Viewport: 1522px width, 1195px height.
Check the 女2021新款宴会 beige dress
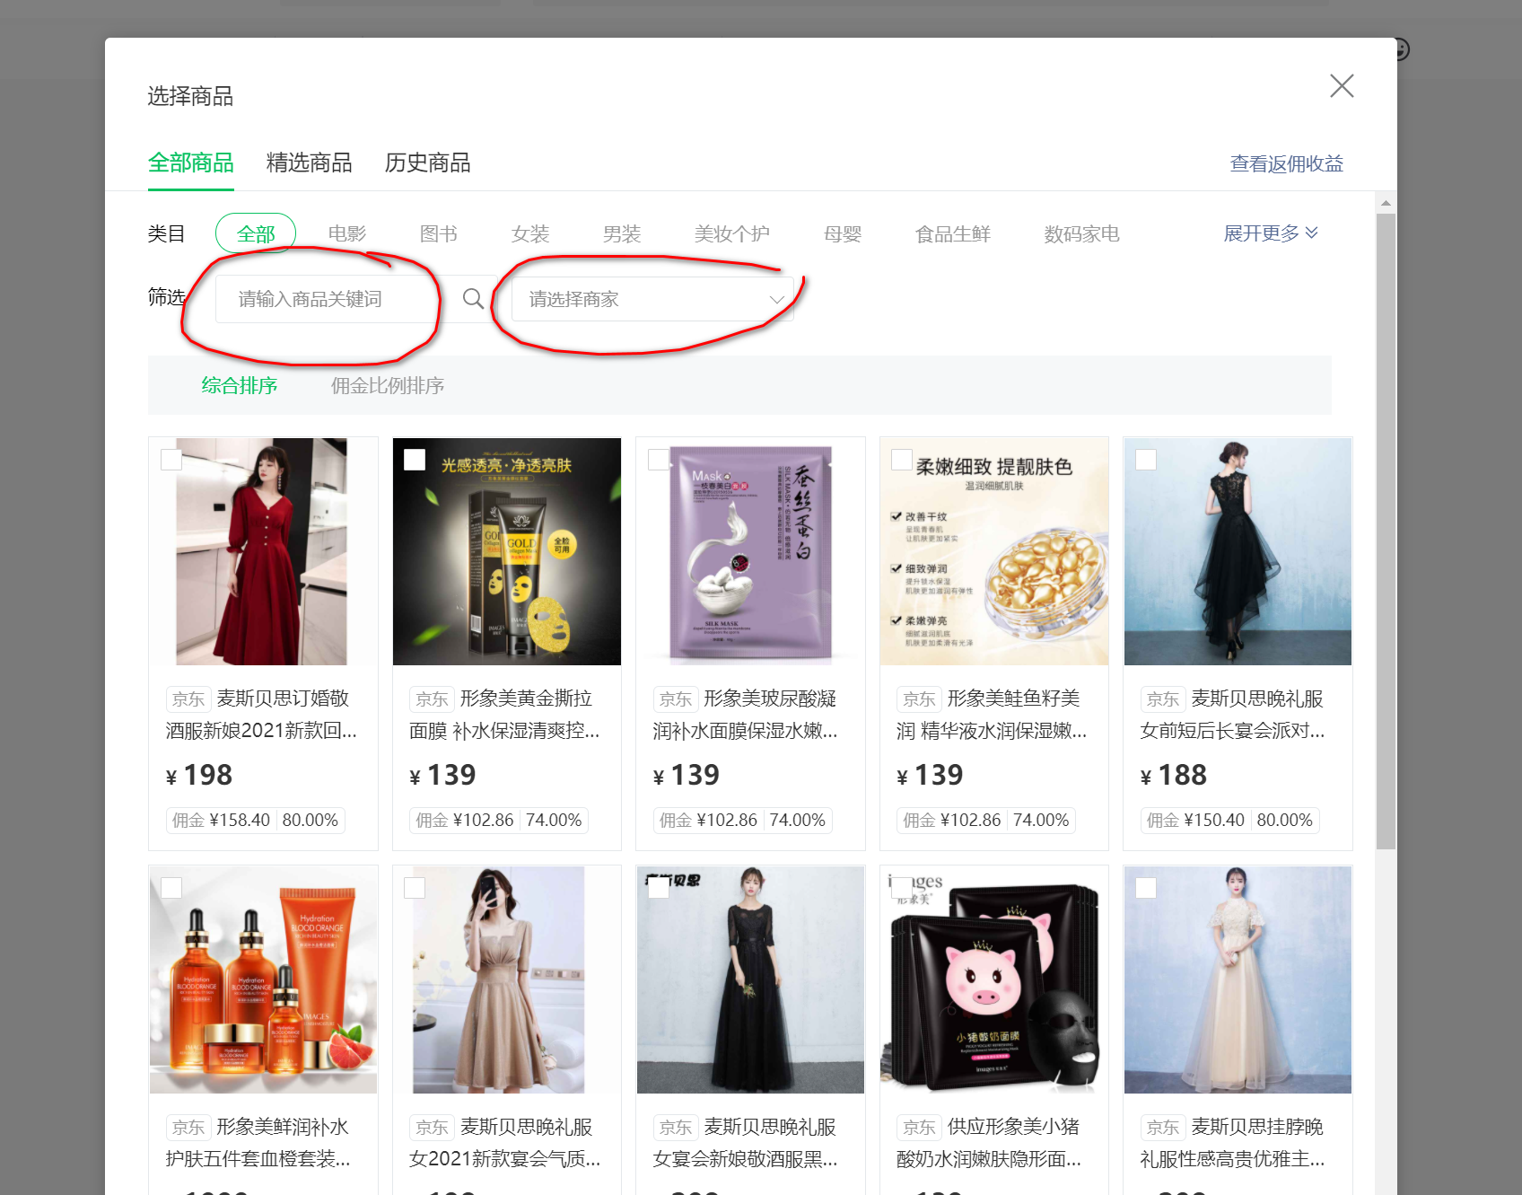pos(415,888)
